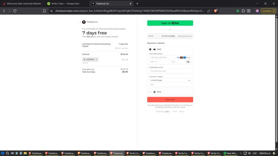Click the CVC card helper icon
This screenshot has height=156, width=278.
pyautogui.click(x=188, y=62)
